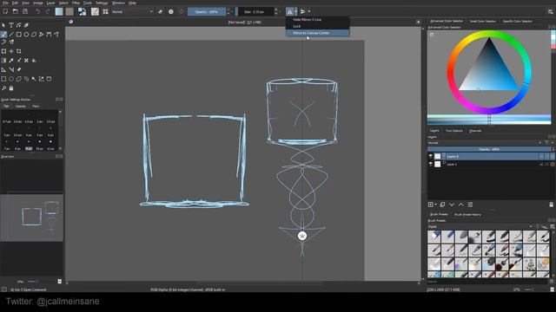The width and height of the screenshot is (556, 312).
Task: Increase opacity with the stepper arrow
Action: tap(228, 10)
